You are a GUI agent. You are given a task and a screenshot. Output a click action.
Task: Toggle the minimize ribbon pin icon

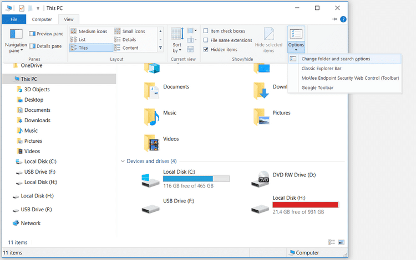click(x=334, y=19)
